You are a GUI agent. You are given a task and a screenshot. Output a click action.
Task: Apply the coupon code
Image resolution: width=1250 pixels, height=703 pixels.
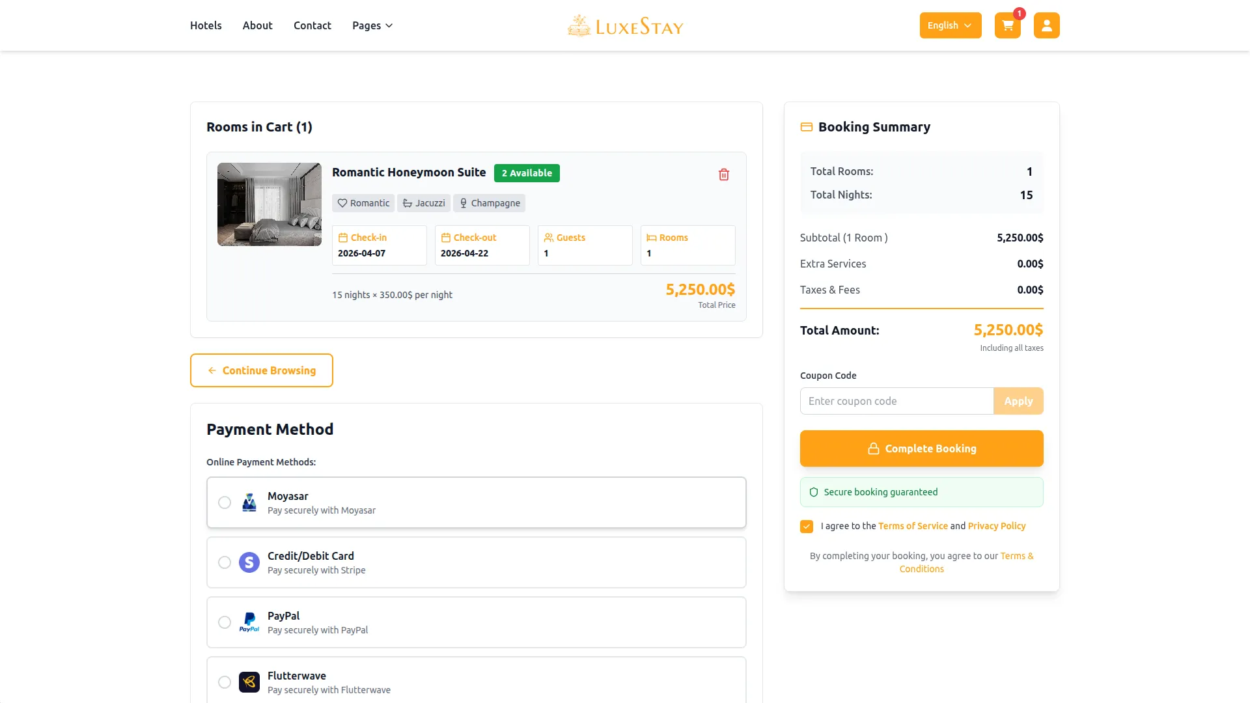[1018, 401]
